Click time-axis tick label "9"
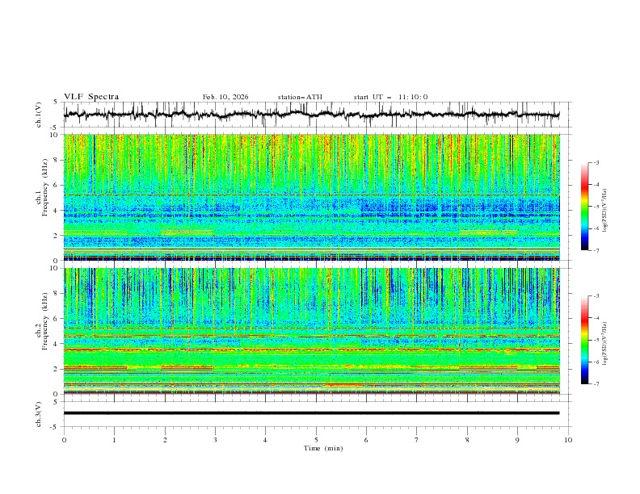Viewport: 640px width, 494px height. pyautogui.click(x=517, y=440)
